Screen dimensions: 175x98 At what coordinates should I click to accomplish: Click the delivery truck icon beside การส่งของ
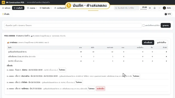click(8, 42)
